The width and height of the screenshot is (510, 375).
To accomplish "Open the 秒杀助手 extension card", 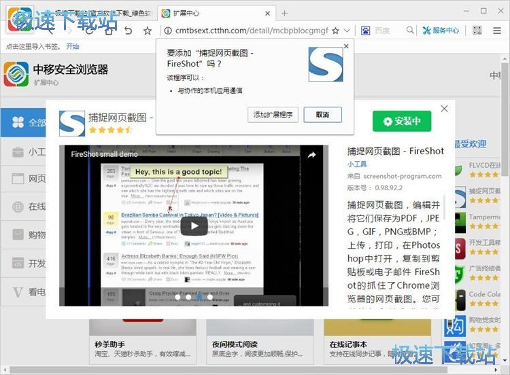I will coord(143,342).
